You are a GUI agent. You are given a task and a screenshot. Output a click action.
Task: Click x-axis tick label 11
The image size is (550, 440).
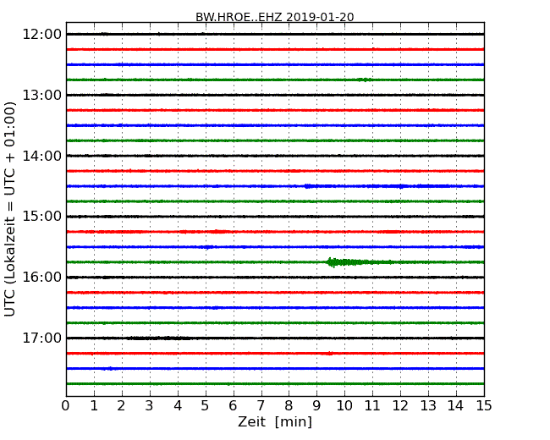point(372,406)
